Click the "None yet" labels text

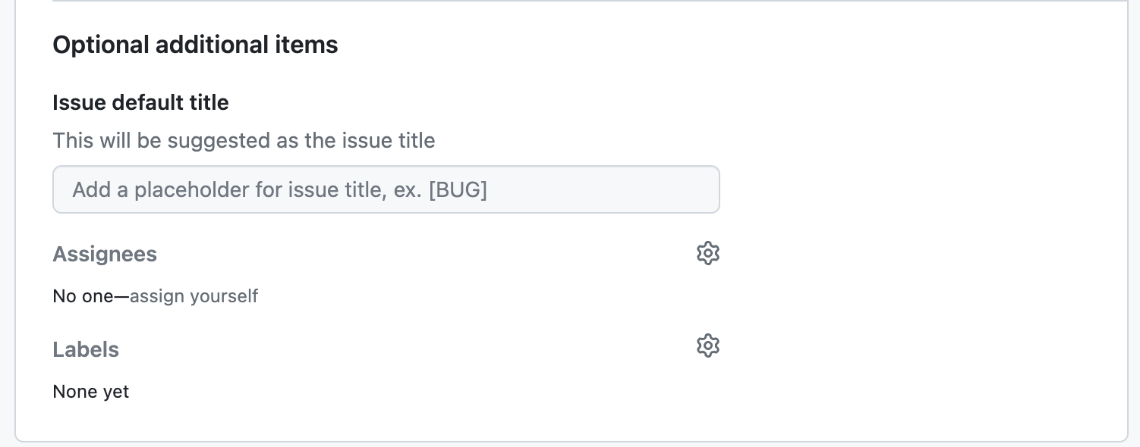(x=91, y=392)
